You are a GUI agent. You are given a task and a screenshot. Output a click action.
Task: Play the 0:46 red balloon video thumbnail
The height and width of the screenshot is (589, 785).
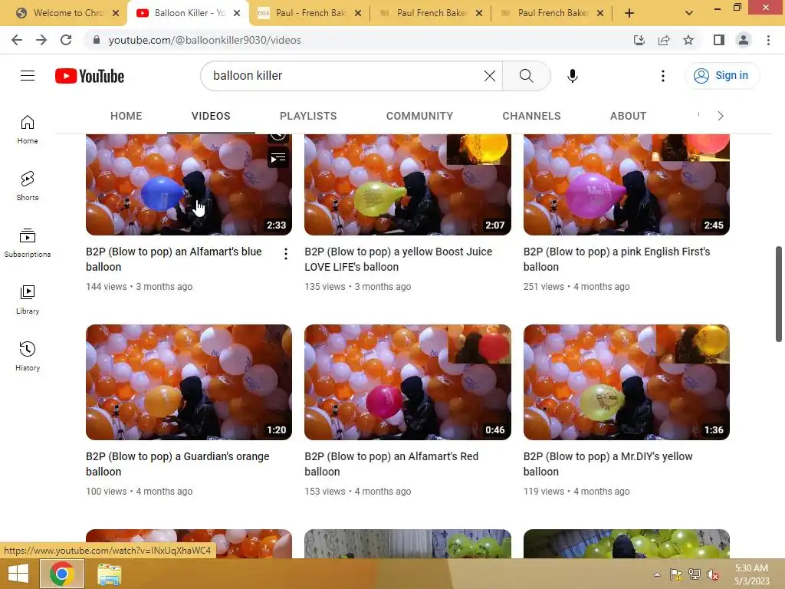[x=408, y=382]
